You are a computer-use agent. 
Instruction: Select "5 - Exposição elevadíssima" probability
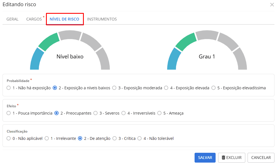click(214, 88)
